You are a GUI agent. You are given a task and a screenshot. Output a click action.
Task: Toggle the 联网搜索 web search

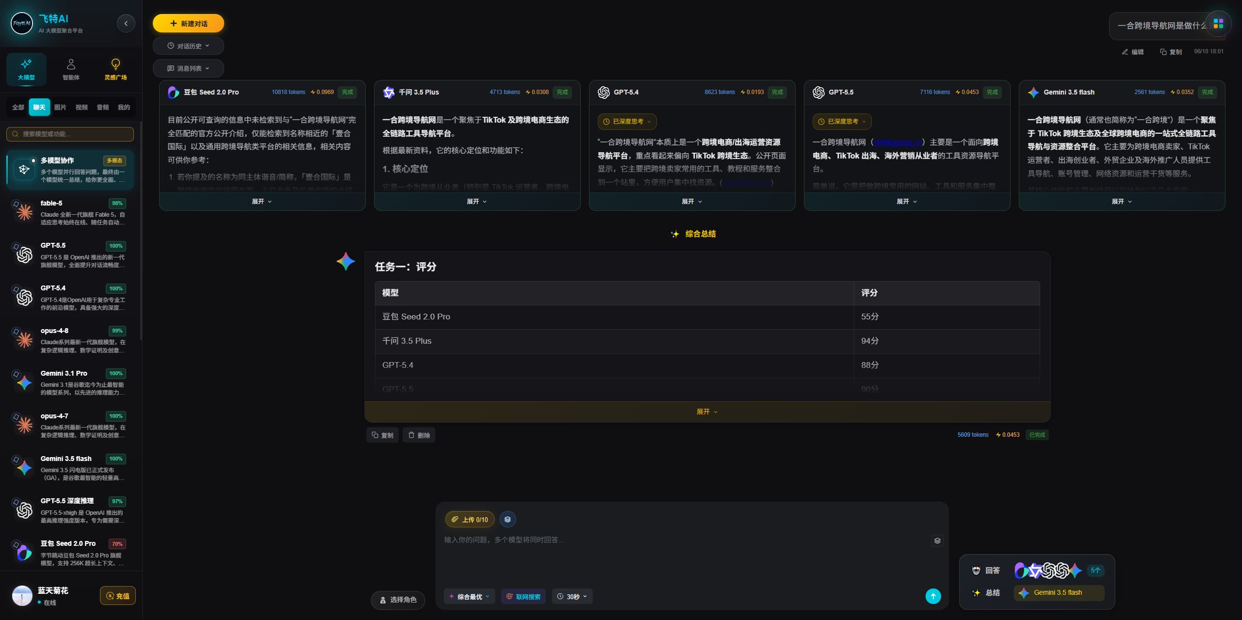(x=523, y=597)
